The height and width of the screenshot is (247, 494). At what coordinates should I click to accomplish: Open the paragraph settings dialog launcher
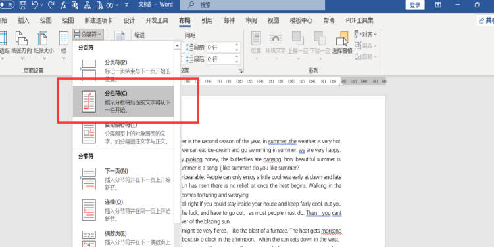[x=240, y=71]
